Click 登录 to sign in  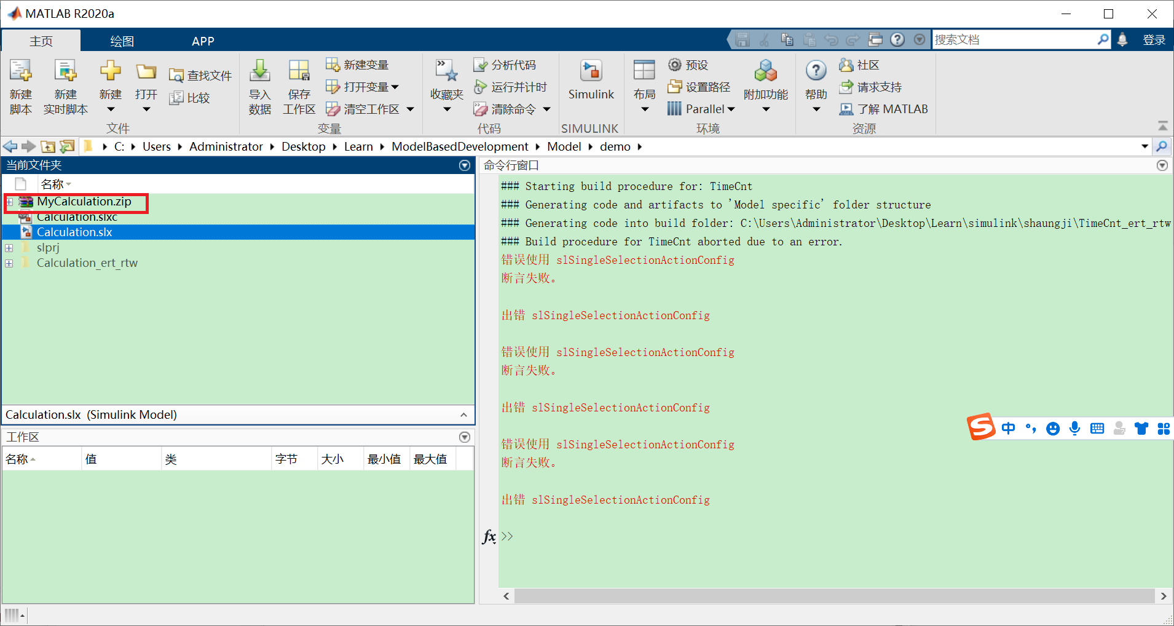tap(1154, 40)
